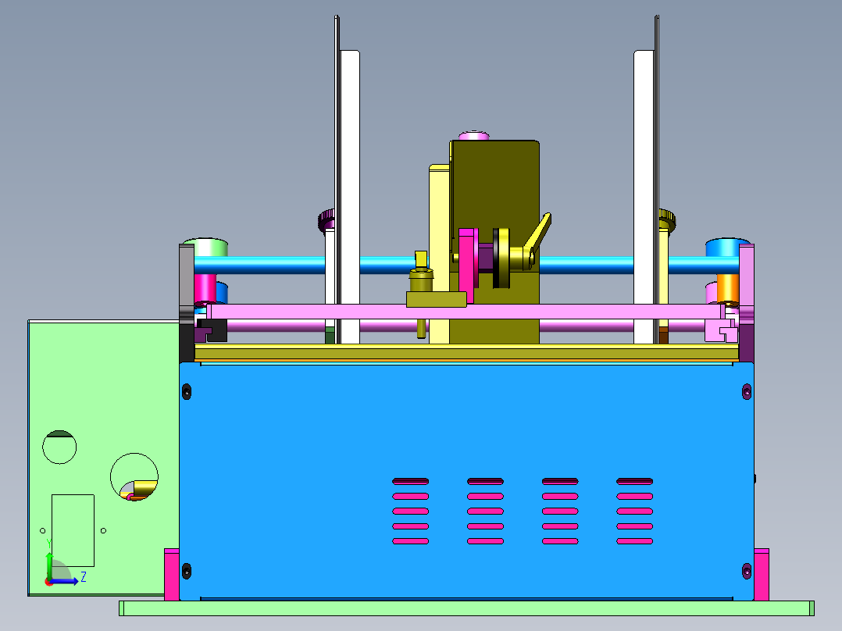842x631 pixels.
Task: Select the left white vertical guide post
Action: tap(350, 197)
